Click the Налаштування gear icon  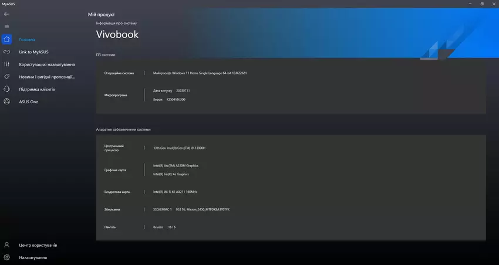(x=6, y=257)
